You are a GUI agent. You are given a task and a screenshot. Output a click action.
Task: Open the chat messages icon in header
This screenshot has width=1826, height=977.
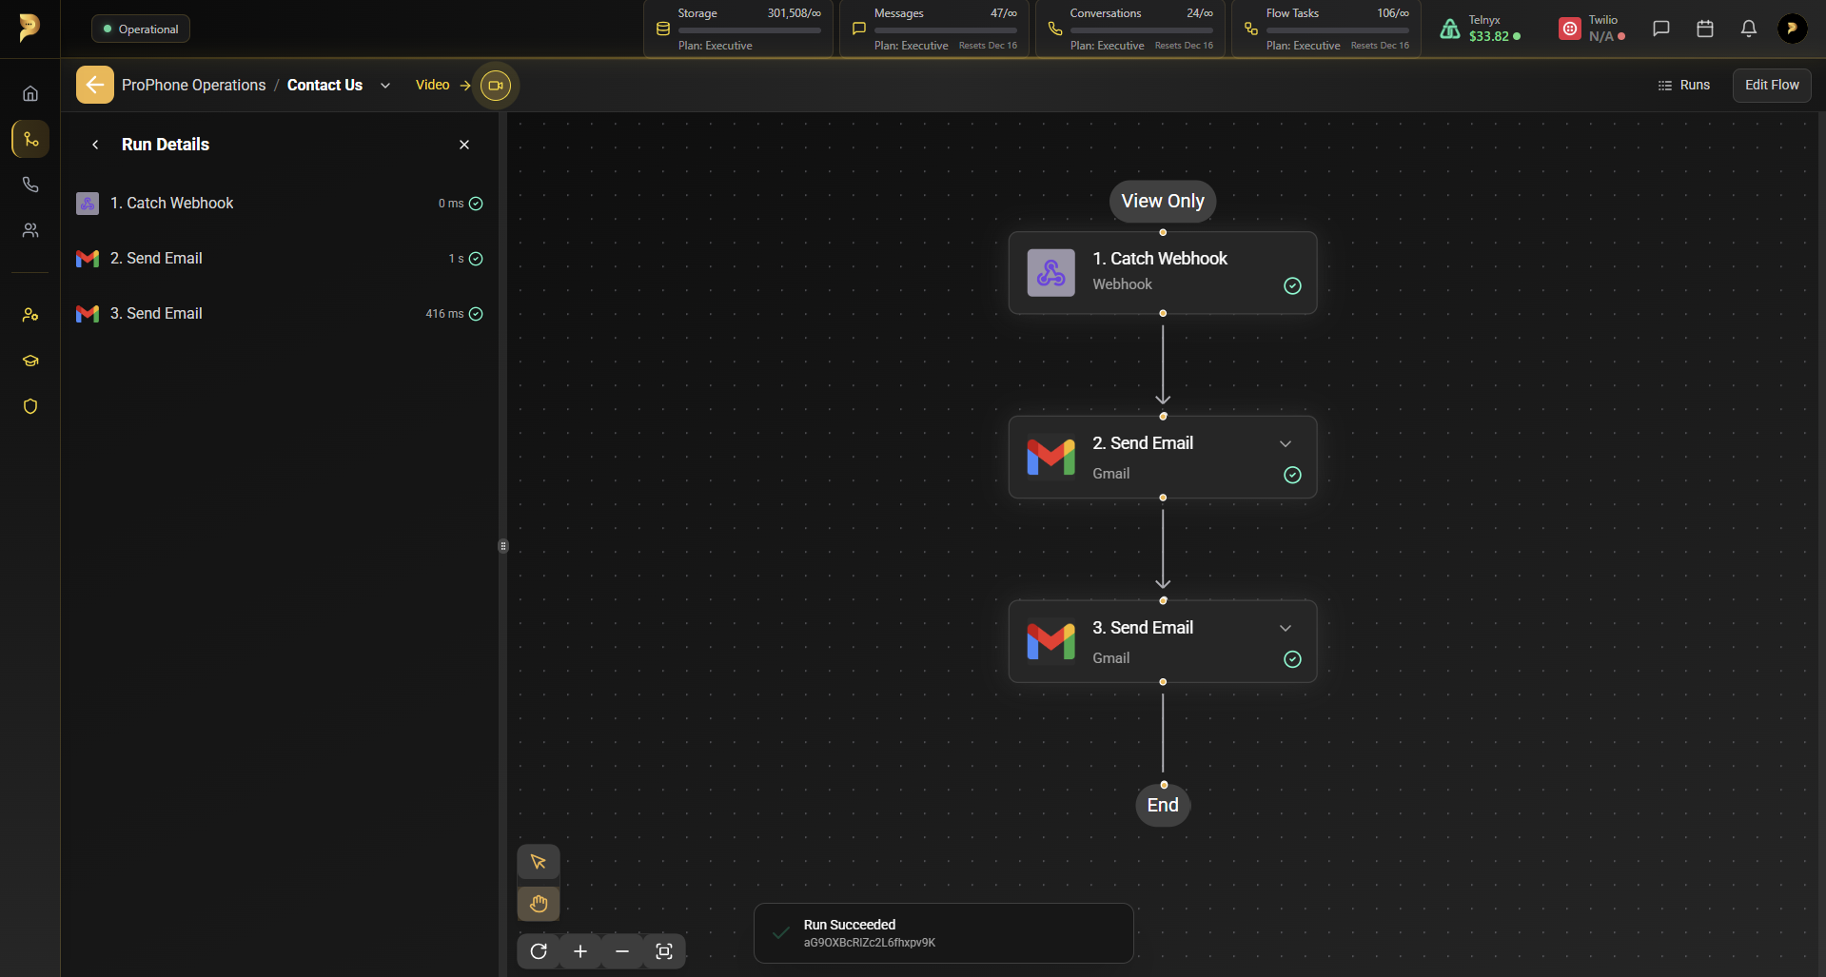[1661, 29]
